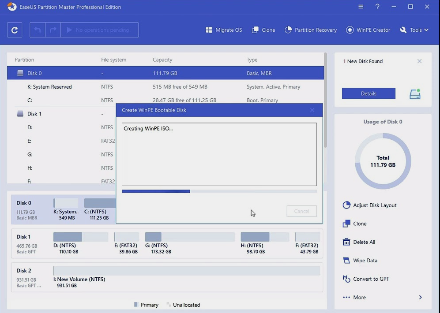The image size is (440, 313).
Task: Click the System, Active, Primary type cell
Action: tap(273, 87)
